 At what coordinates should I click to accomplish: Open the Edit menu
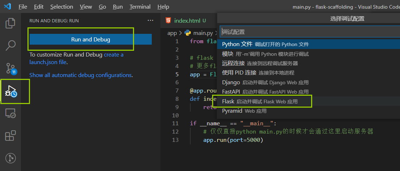[39, 7]
